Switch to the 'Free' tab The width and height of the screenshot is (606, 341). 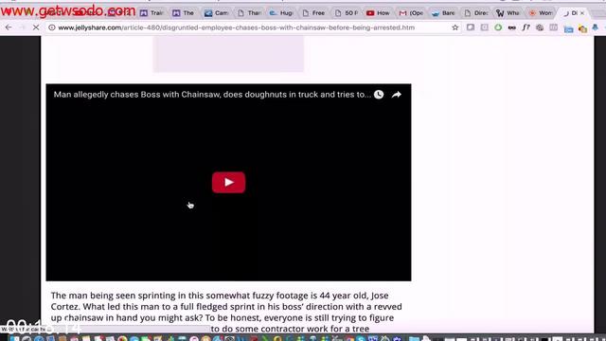(x=313, y=12)
